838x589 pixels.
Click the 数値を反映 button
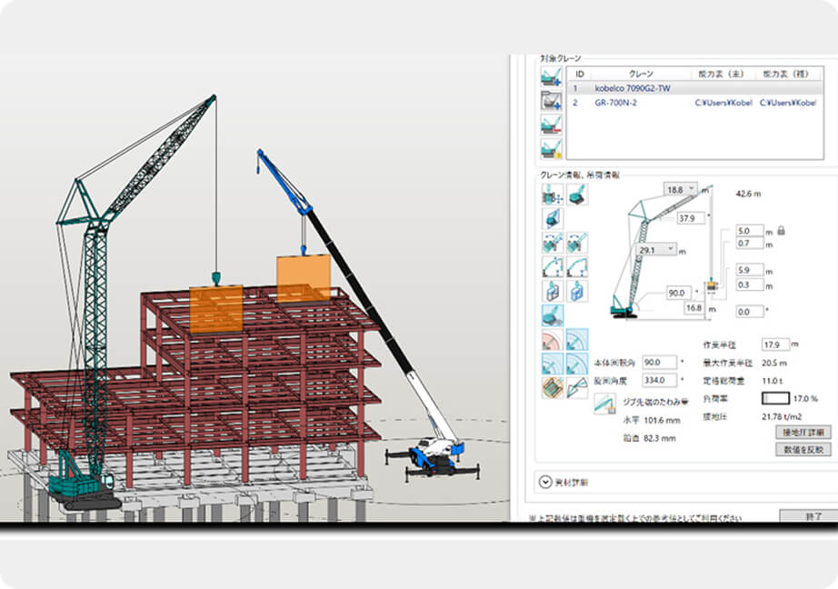tap(802, 449)
